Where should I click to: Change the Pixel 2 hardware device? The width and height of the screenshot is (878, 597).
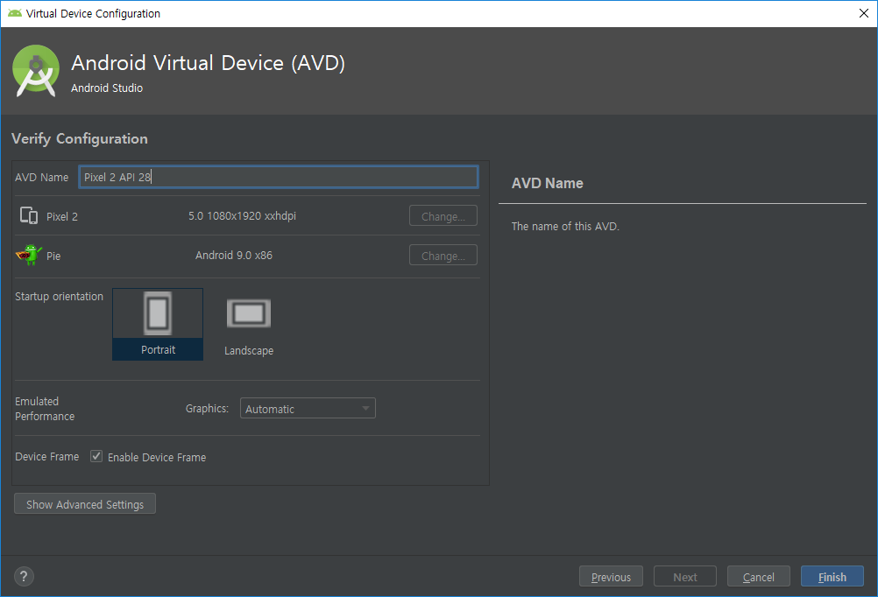click(x=443, y=216)
